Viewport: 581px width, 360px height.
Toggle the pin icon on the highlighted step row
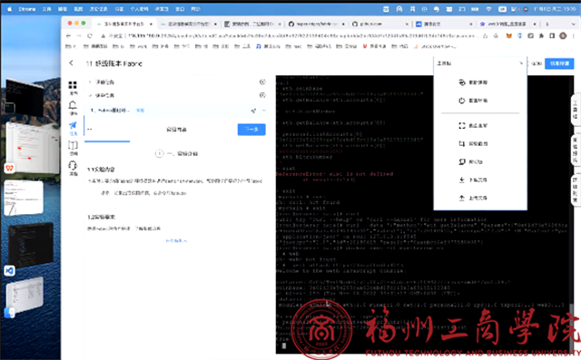tap(253, 111)
